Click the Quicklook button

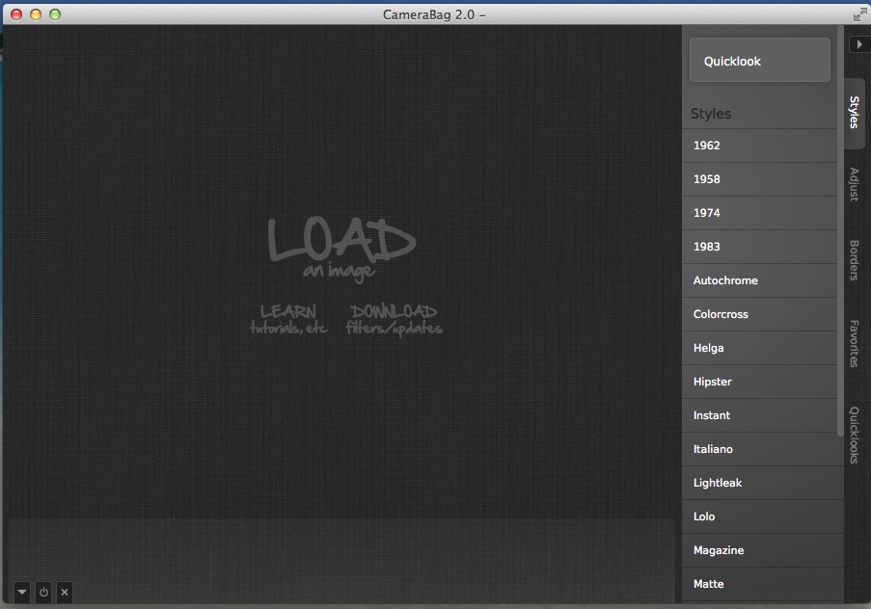(760, 61)
